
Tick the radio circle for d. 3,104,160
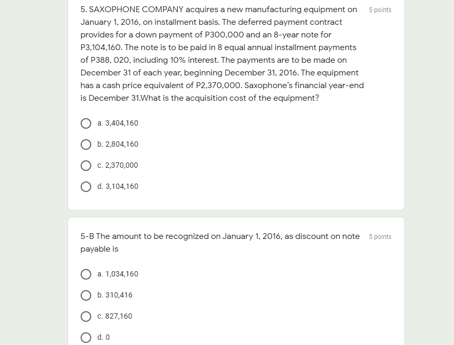[x=86, y=187]
